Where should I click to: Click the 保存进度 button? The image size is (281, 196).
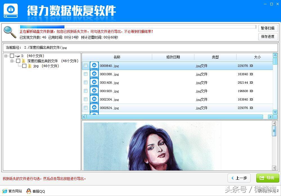(267, 37)
